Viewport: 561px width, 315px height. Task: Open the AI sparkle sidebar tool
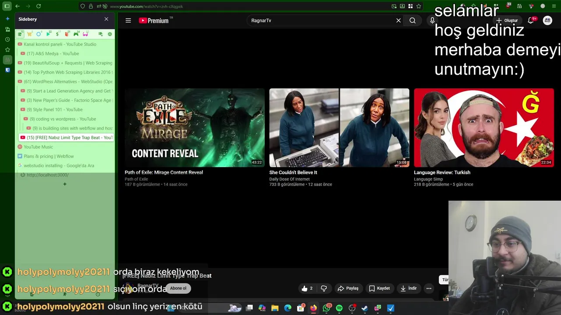click(7, 19)
